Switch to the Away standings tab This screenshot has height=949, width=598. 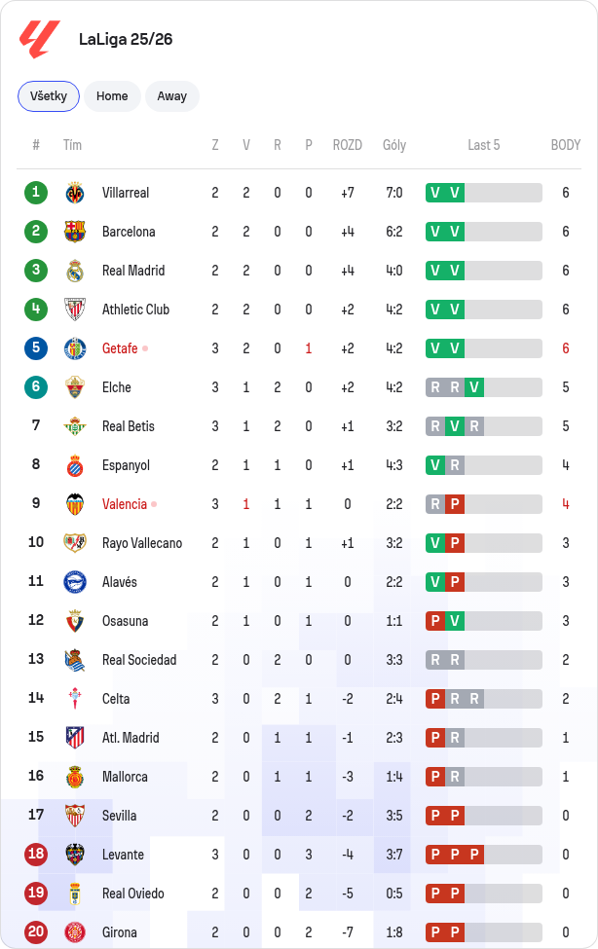[172, 96]
